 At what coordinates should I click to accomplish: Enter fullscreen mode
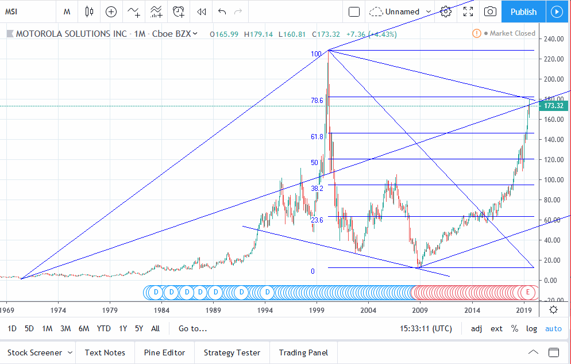pyautogui.click(x=468, y=12)
